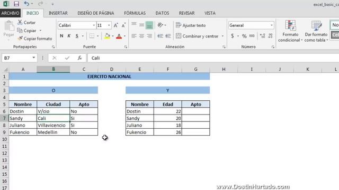Expand the Copiar dropdown arrow
This screenshot has height=190, width=339.
40,31
